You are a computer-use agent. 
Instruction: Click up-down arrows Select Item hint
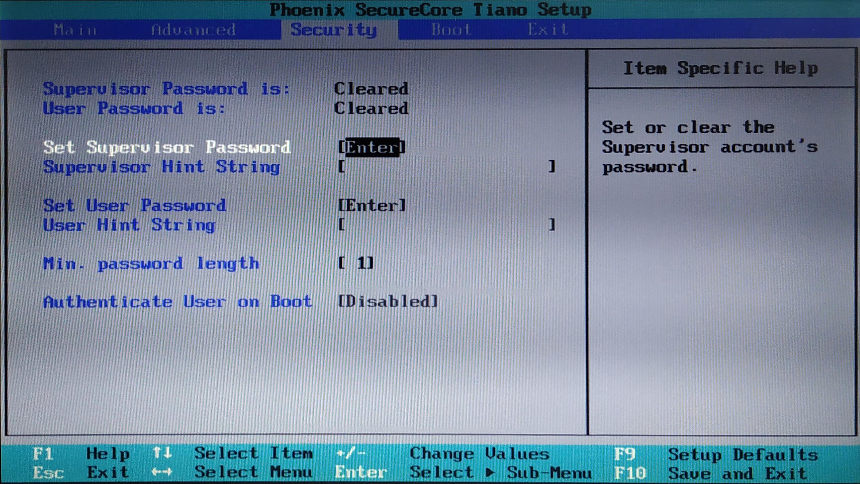point(233,454)
